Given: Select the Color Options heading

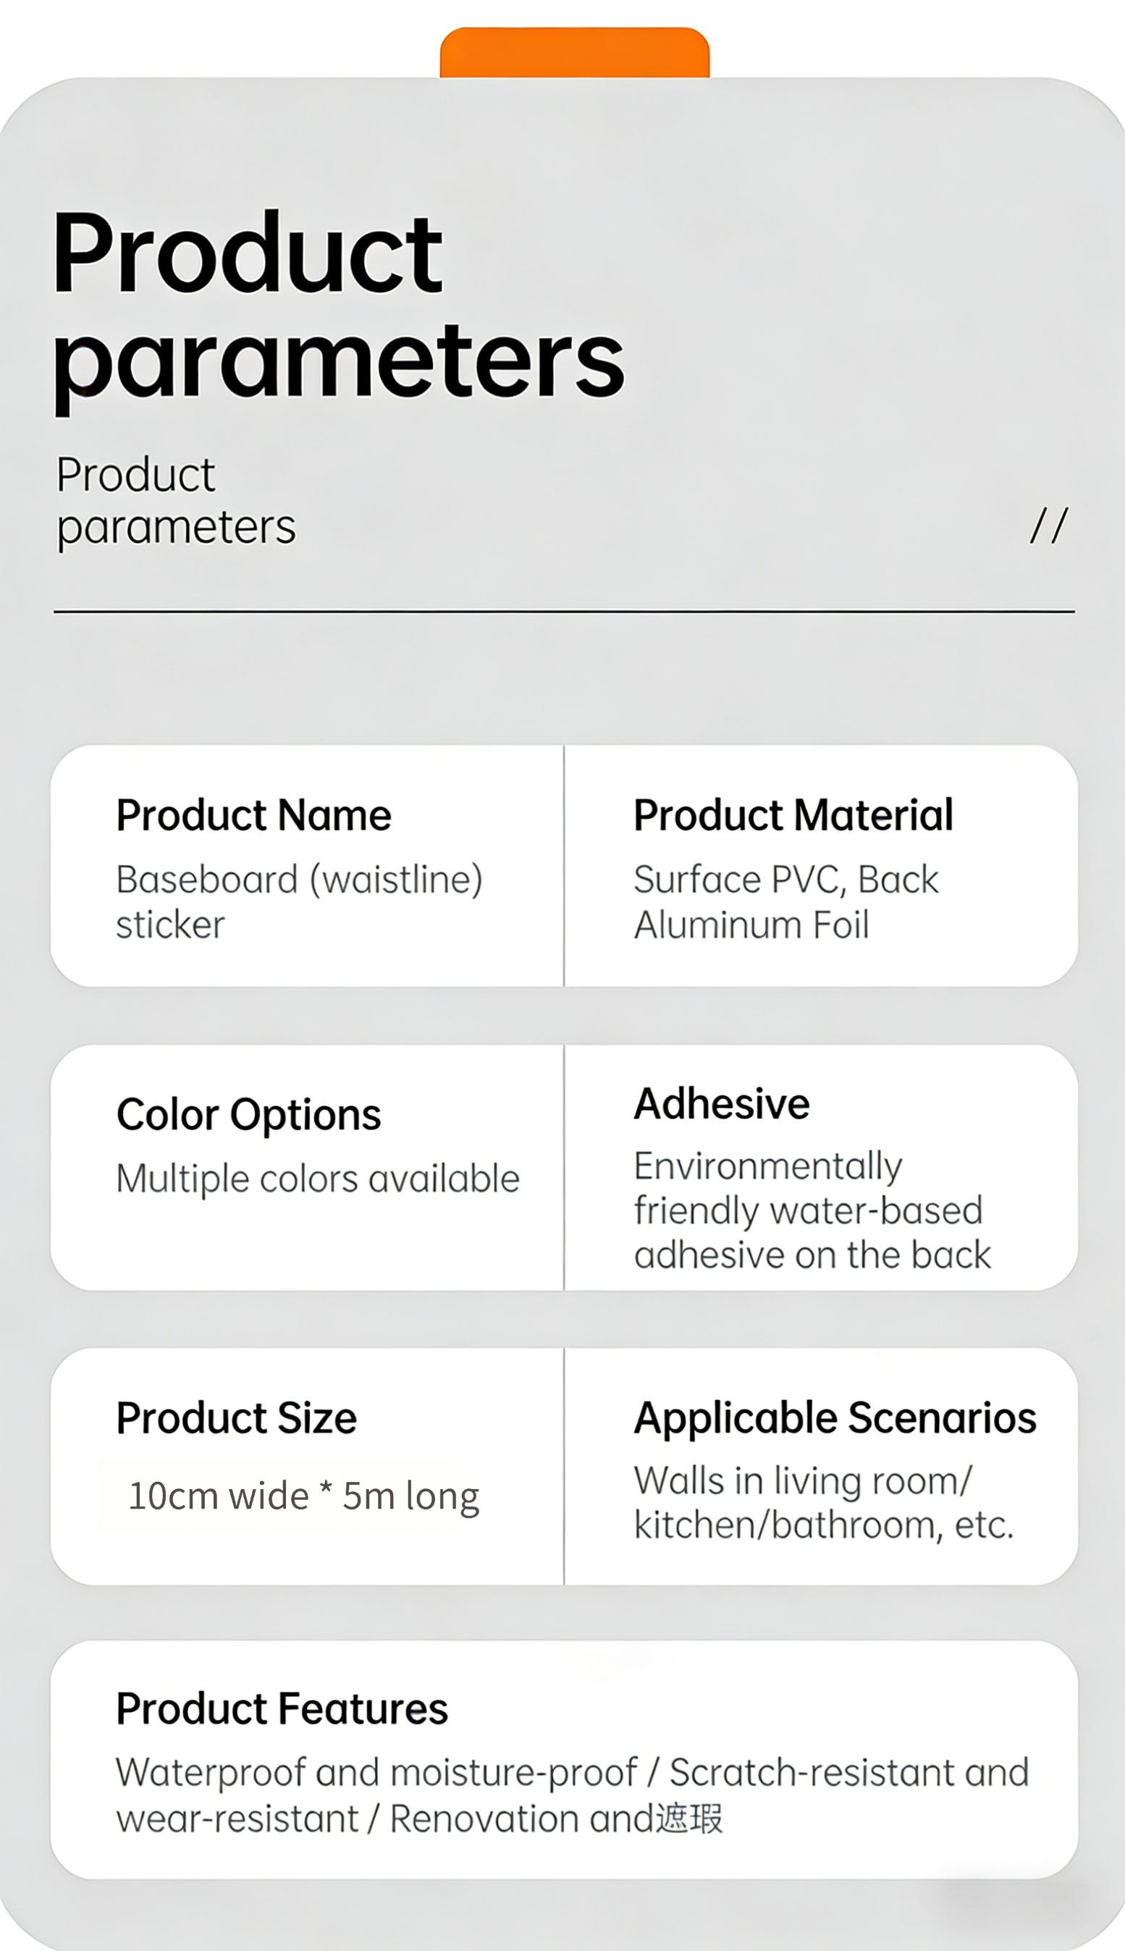Looking at the screenshot, I should pyautogui.click(x=248, y=1114).
